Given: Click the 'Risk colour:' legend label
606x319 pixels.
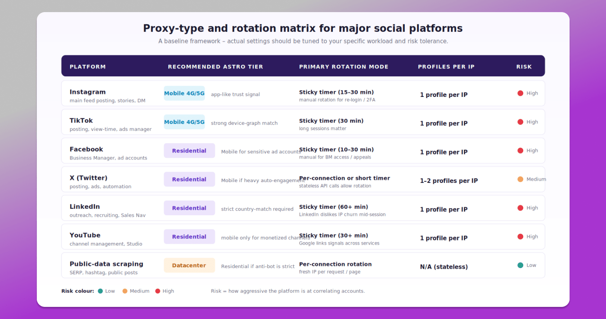Looking at the screenshot, I should point(78,291).
